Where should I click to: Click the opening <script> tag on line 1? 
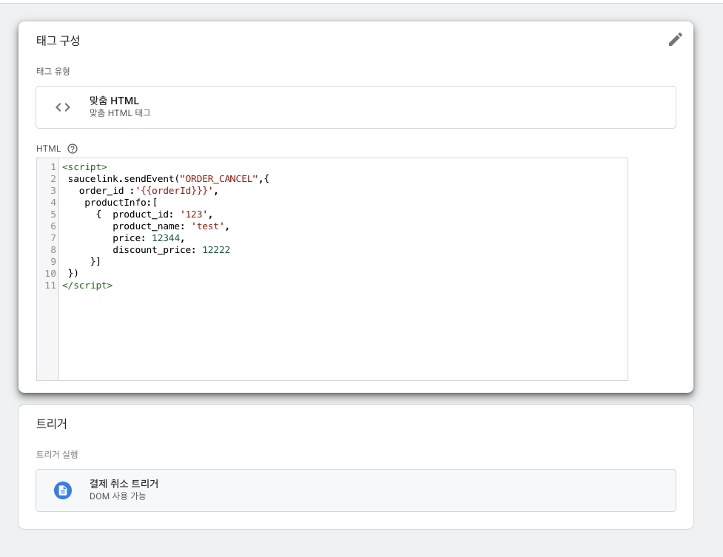pos(84,167)
